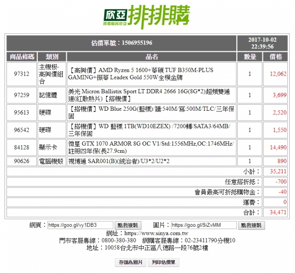The height and width of the screenshot is (273, 295).
Task: Click the WD Blue 250G product name
Action: (151, 112)
